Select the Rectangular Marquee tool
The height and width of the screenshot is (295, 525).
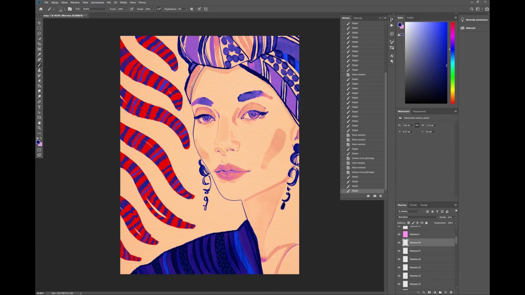click(39, 28)
